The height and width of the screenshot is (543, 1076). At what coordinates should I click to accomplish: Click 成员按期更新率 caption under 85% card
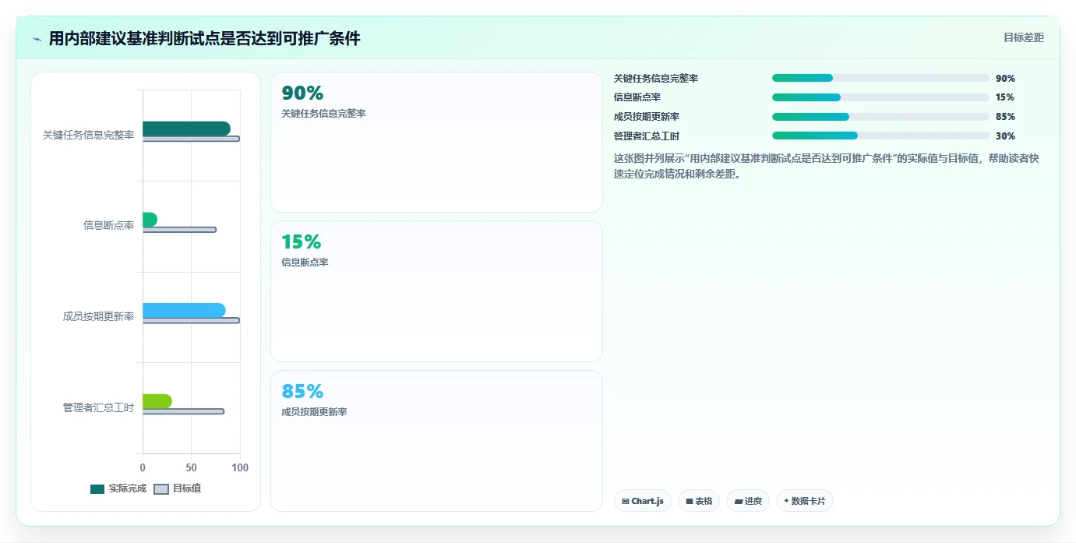pyautogui.click(x=314, y=412)
